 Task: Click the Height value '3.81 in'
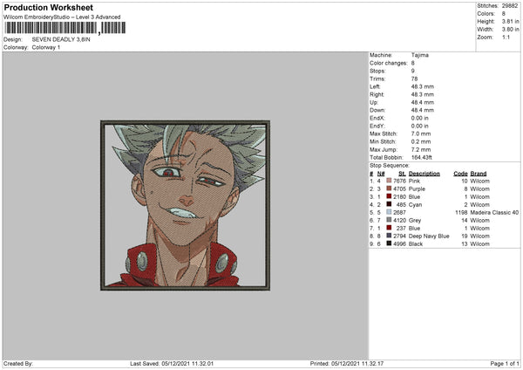coord(510,21)
